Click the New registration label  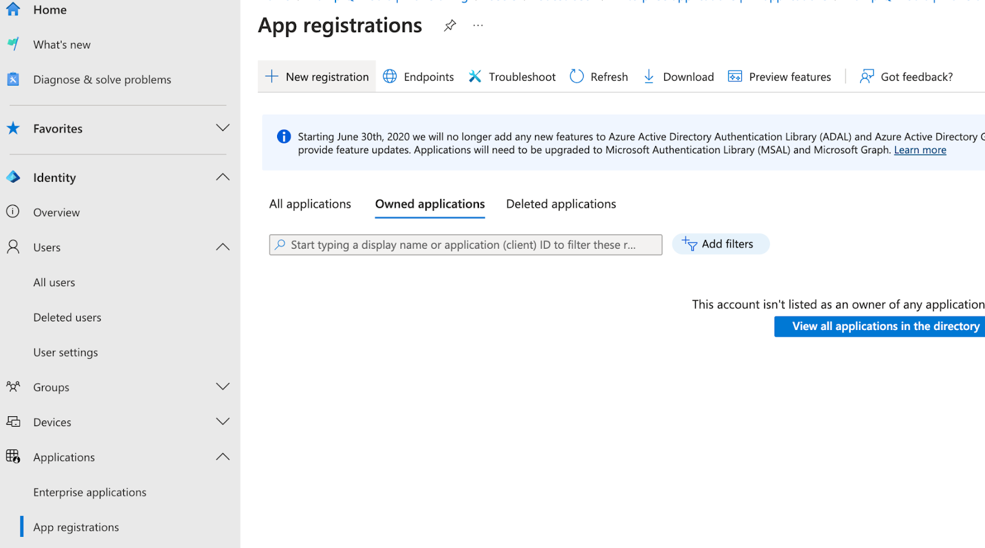(327, 77)
